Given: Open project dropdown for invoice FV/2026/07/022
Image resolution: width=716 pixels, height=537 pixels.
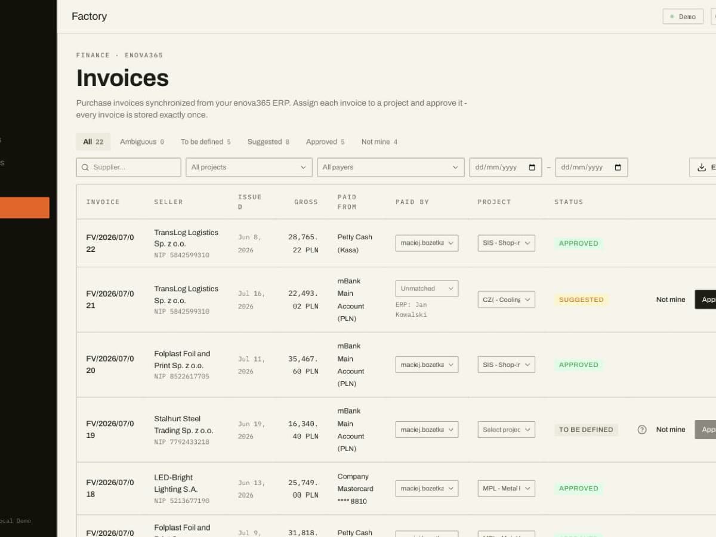Looking at the screenshot, I should [x=506, y=243].
